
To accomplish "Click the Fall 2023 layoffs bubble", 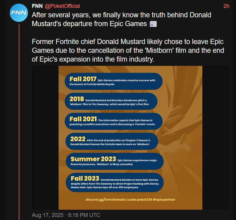I will (x=115, y=182).
